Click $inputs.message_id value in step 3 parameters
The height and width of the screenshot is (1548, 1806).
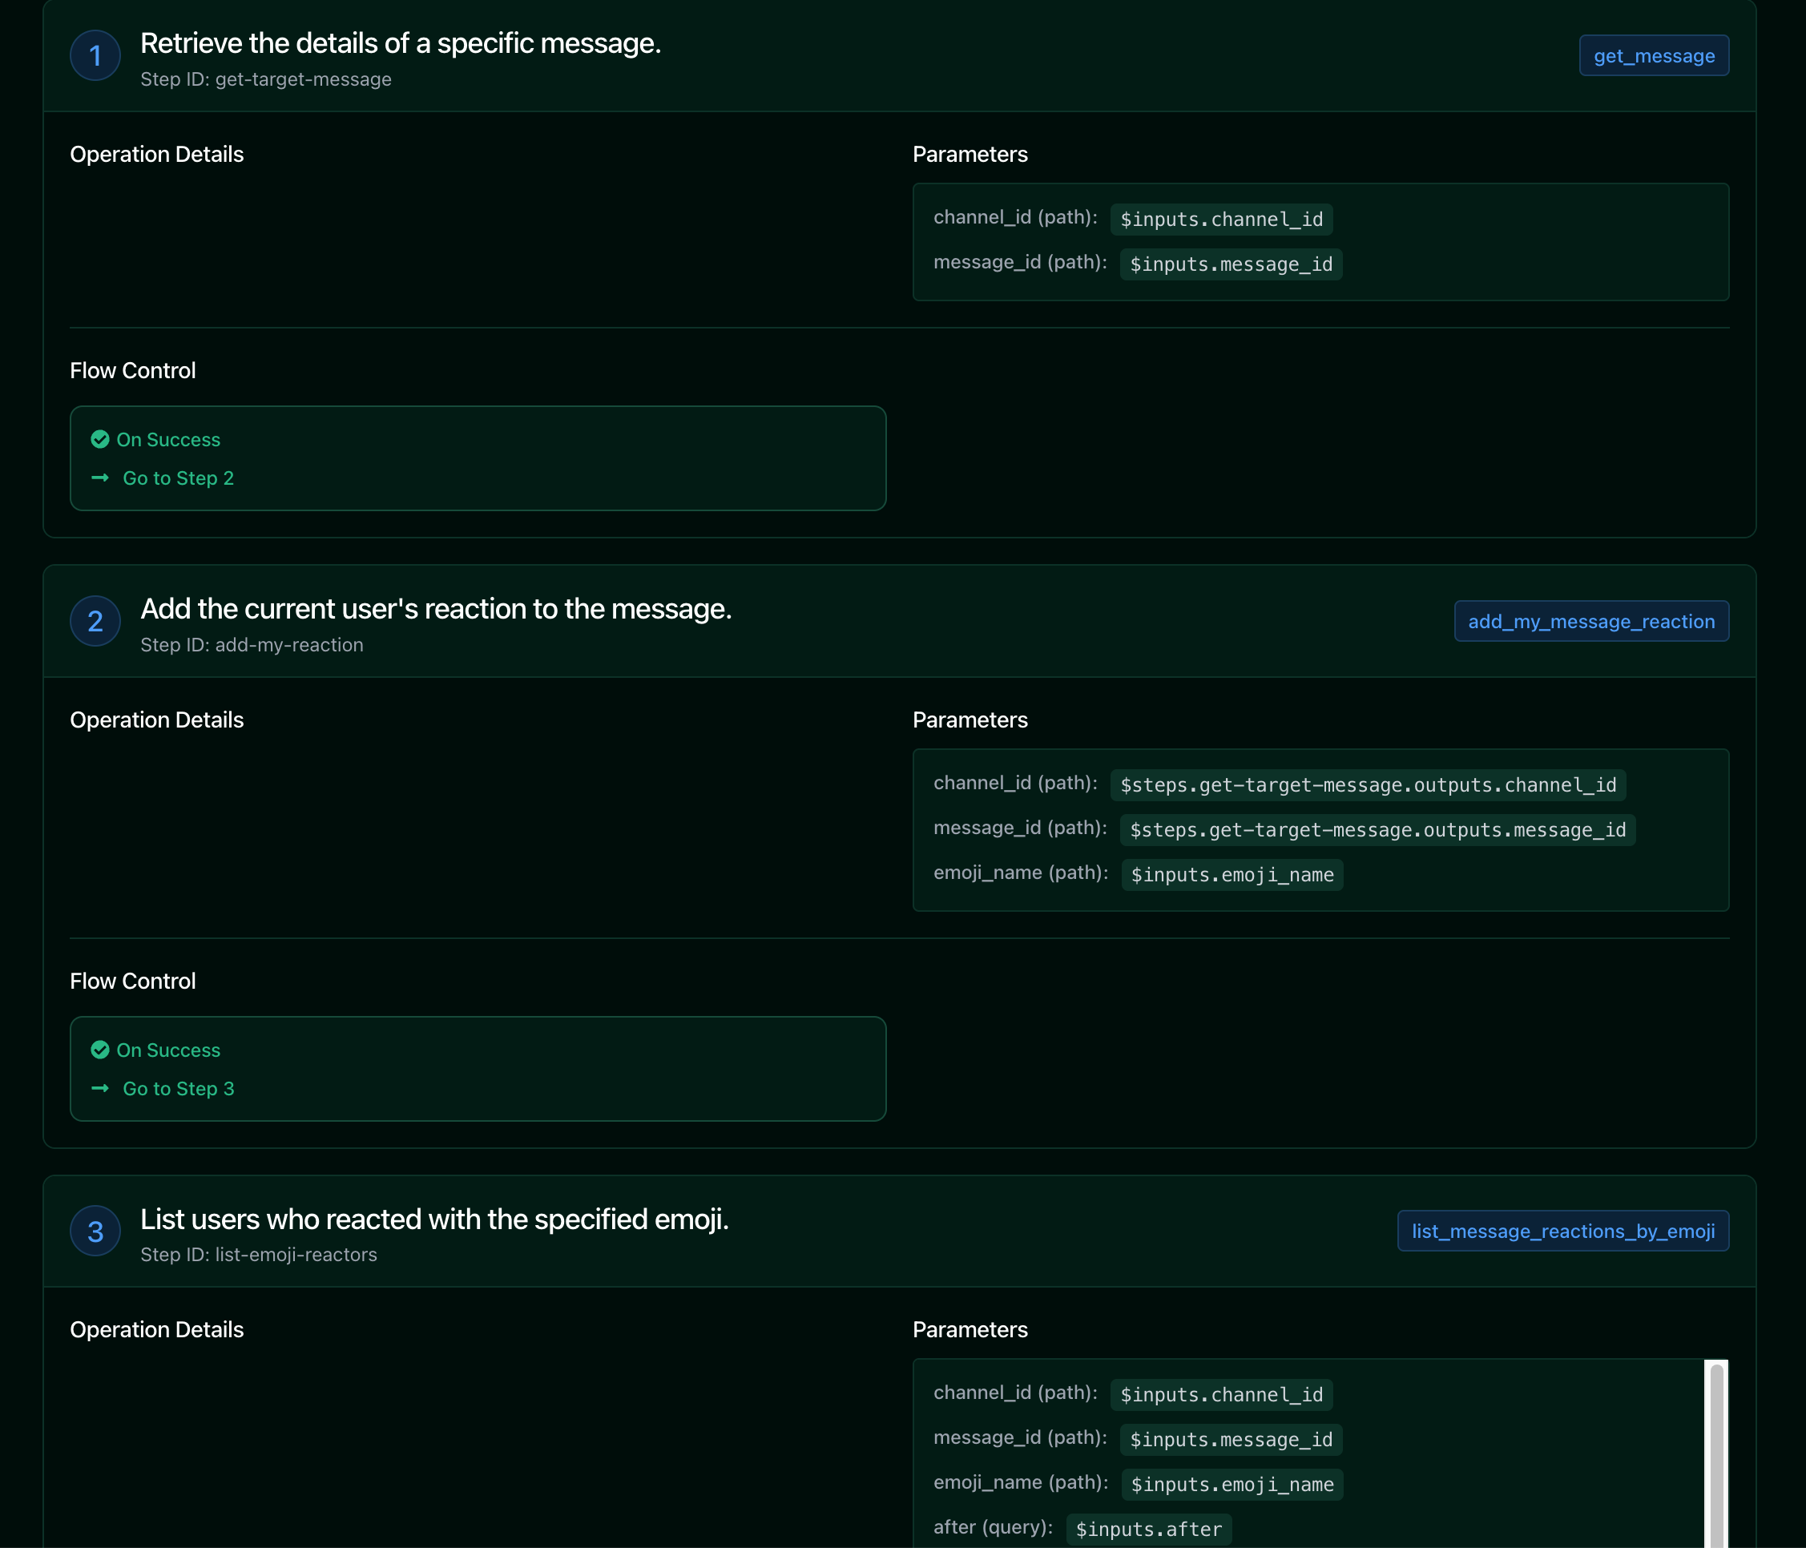1231,1440
